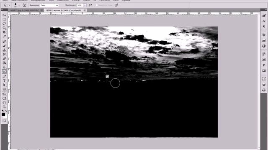
Task: Select the Blur tool
Action: (4, 67)
